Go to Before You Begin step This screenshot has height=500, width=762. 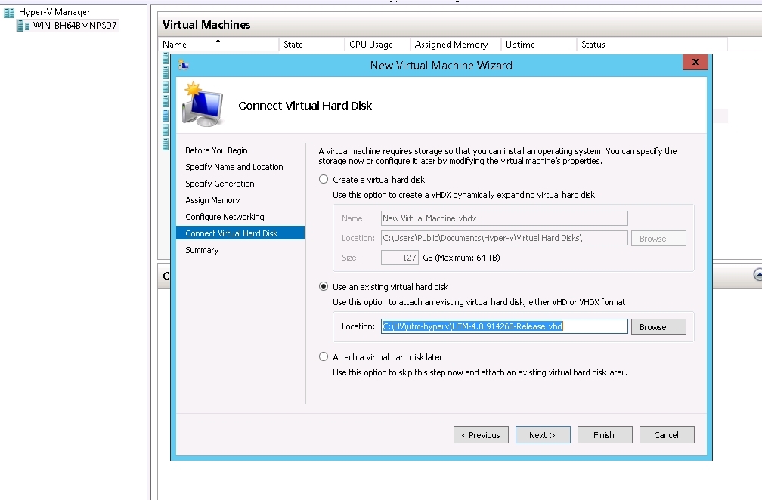[x=216, y=150]
